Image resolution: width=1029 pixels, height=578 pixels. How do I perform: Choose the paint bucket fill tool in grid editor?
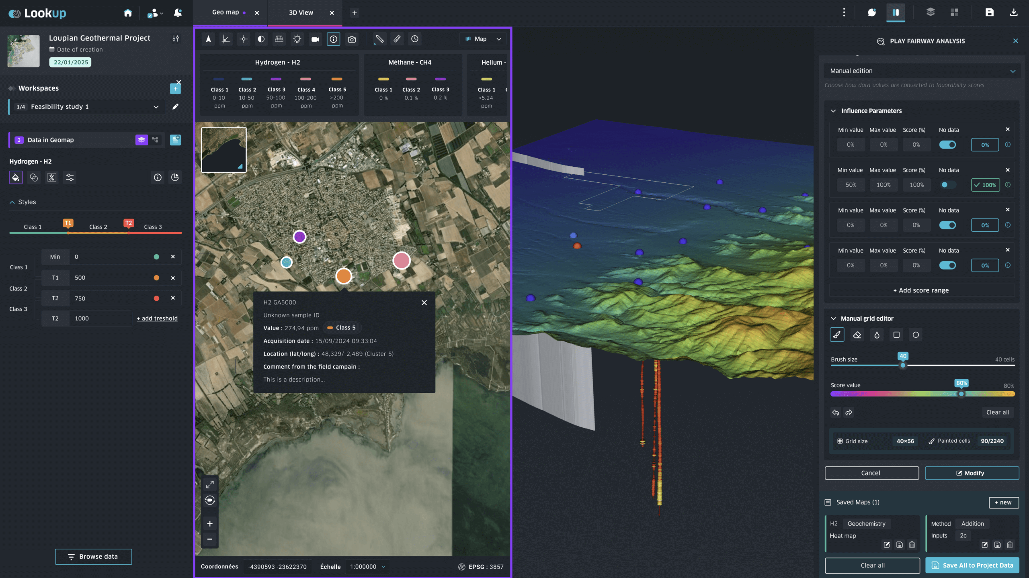tap(877, 335)
